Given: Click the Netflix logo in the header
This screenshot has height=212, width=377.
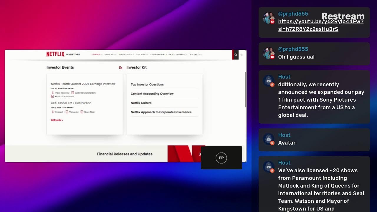Looking at the screenshot, I should click(55, 54).
